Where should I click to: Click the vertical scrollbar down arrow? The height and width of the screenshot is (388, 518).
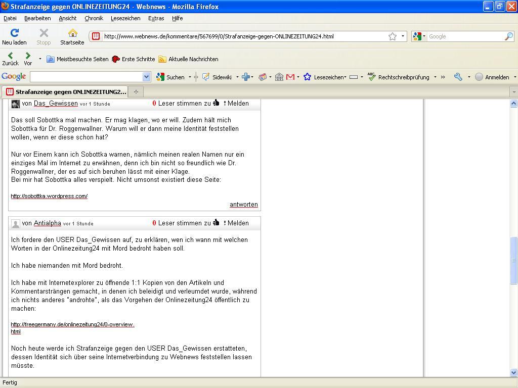(x=514, y=372)
